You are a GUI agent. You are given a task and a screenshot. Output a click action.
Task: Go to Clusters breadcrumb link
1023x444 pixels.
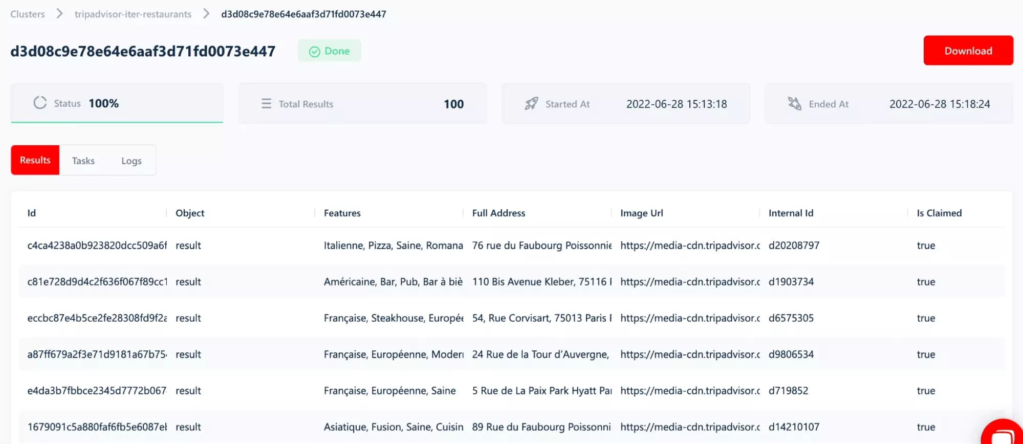point(28,14)
